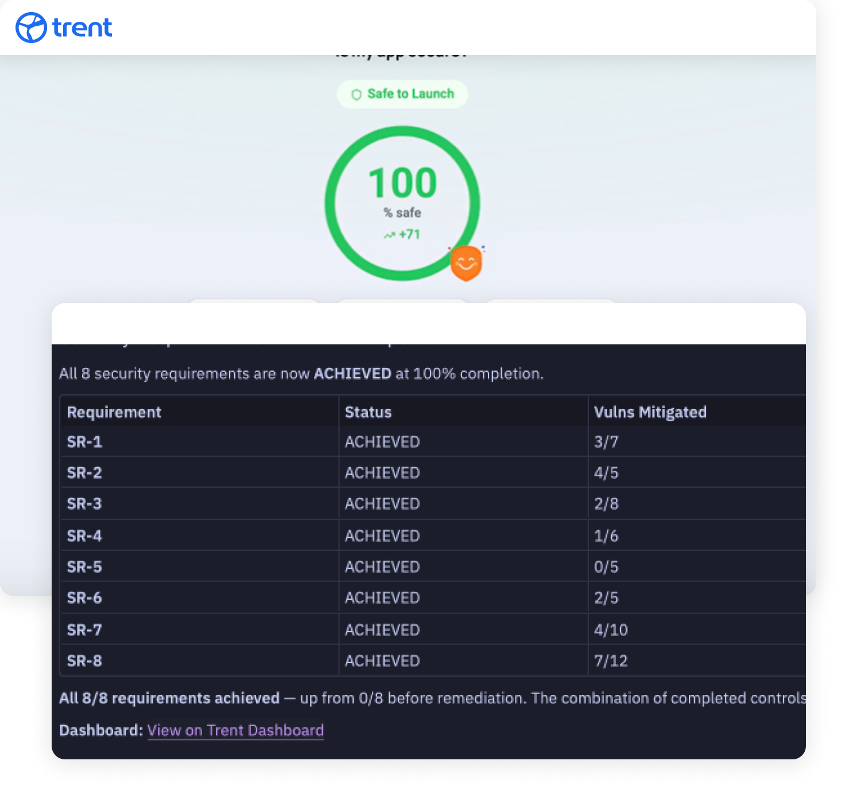Click the Requirement column header
This screenshot has height=811, width=861.
coord(114,412)
